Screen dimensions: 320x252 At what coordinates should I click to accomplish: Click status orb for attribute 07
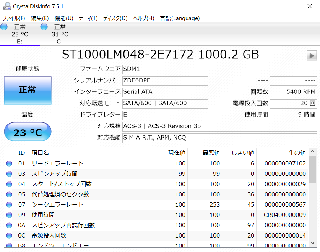[9, 205]
